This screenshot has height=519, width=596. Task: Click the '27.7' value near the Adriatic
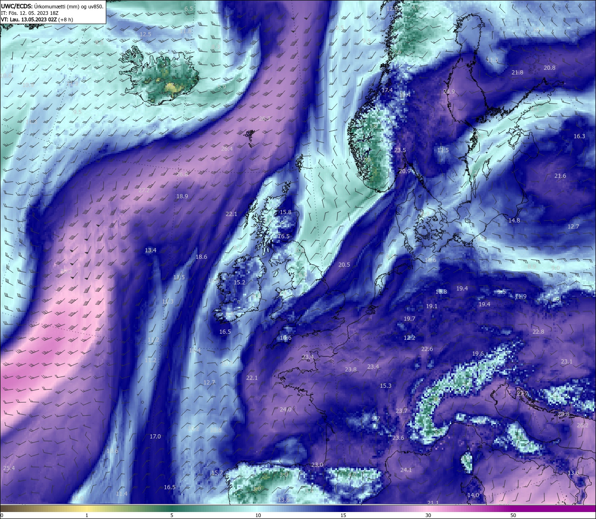coord(522,394)
